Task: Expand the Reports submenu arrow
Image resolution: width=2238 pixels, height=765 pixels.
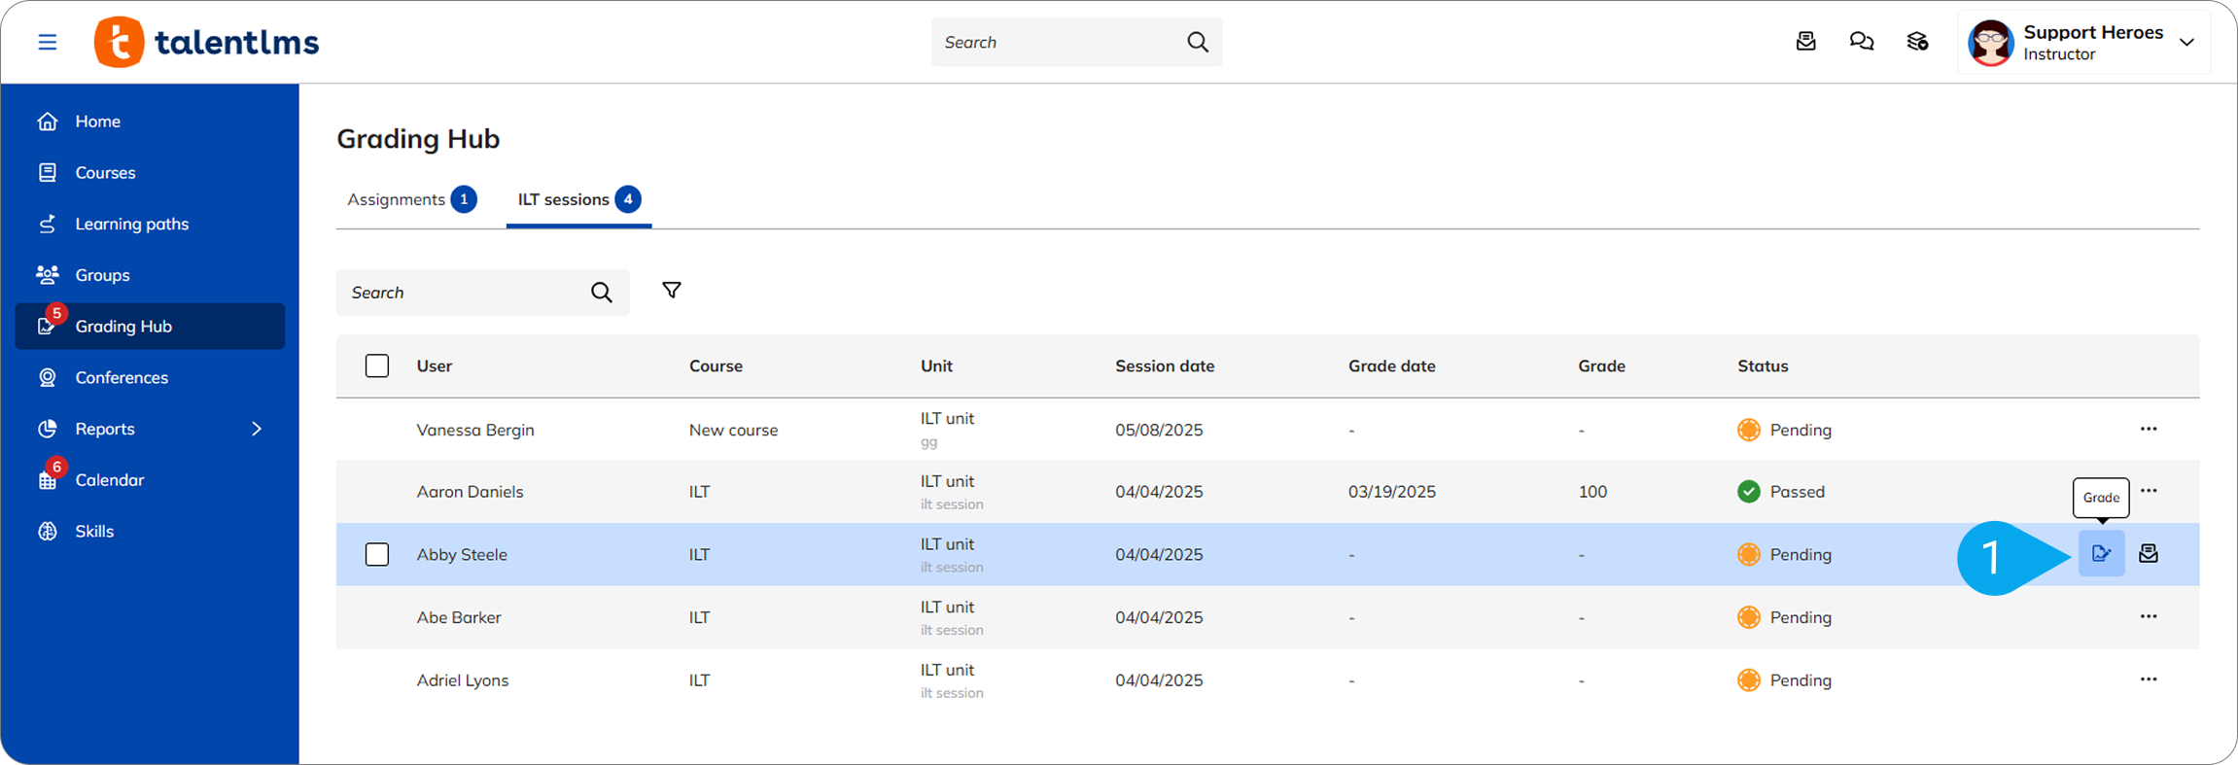Action: pos(257,429)
